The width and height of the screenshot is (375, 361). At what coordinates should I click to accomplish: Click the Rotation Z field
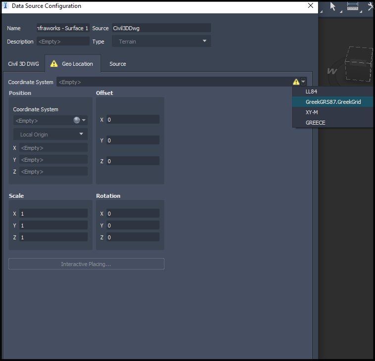point(133,237)
